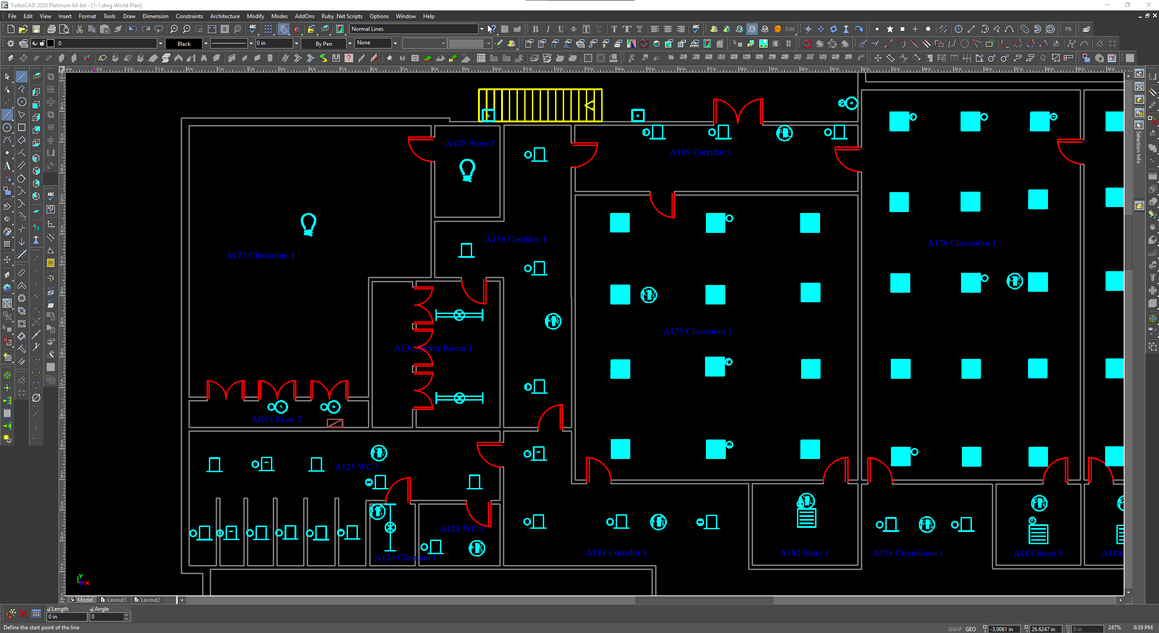1159x633 pixels.
Task: Toggle the layer visibility eye icon
Action: (x=35, y=43)
